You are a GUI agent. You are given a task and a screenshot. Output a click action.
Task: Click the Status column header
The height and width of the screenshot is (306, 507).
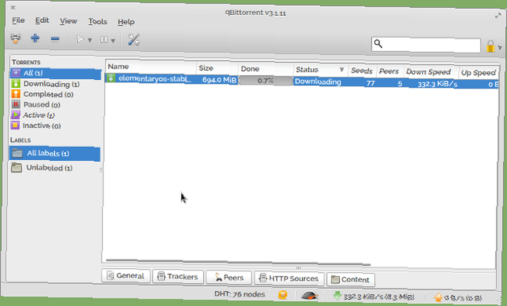click(321, 70)
